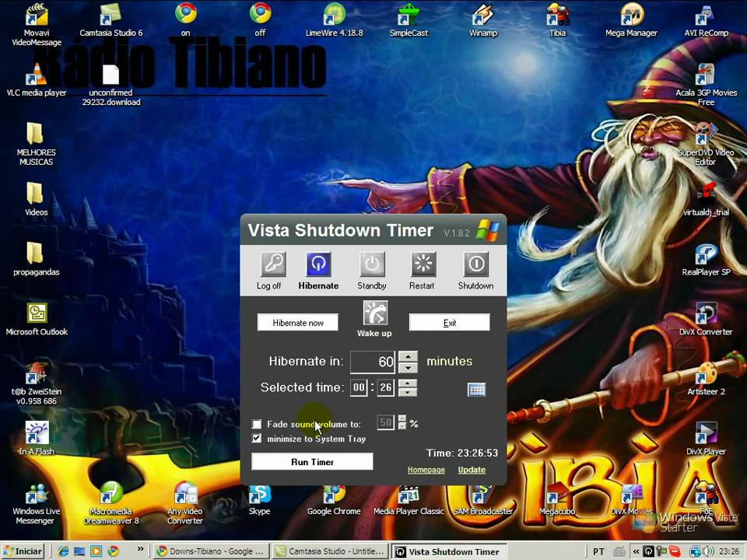The height and width of the screenshot is (560, 747).
Task: Select Any Video Converter desktop icon
Action: tap(185, 503)
